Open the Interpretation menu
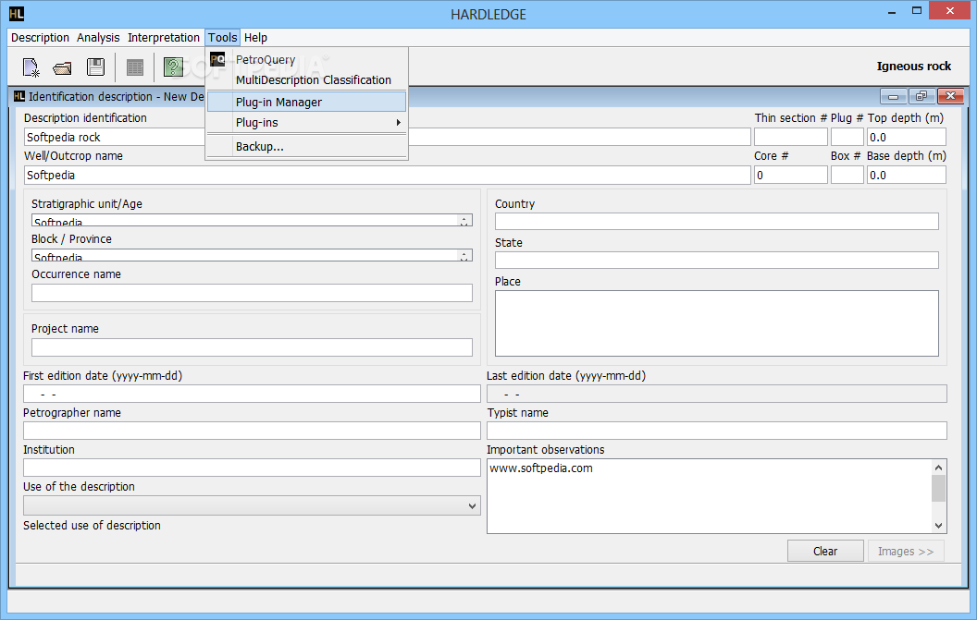Viewport: 977px width, 620px height. pyautogui.click(x=163, y=37)
